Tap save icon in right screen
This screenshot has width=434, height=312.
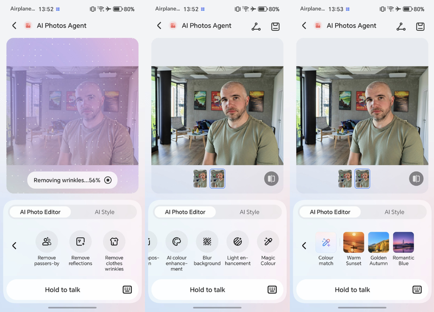420,27
